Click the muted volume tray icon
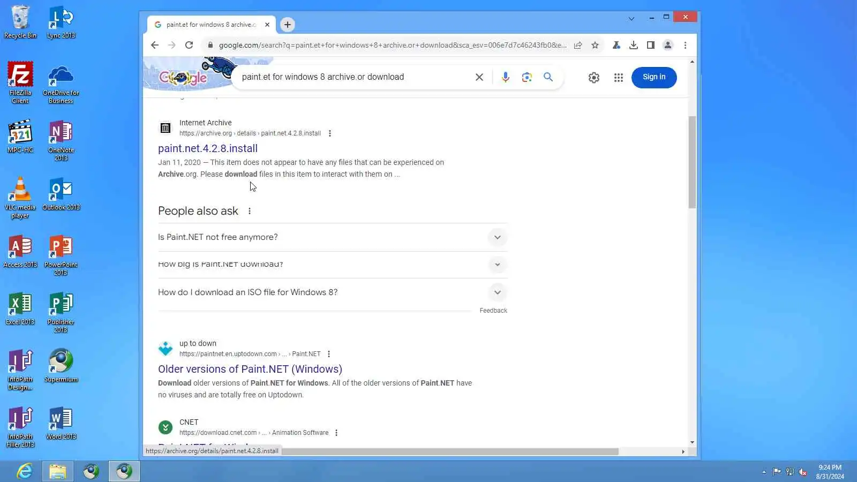 (x=803, y=472)
